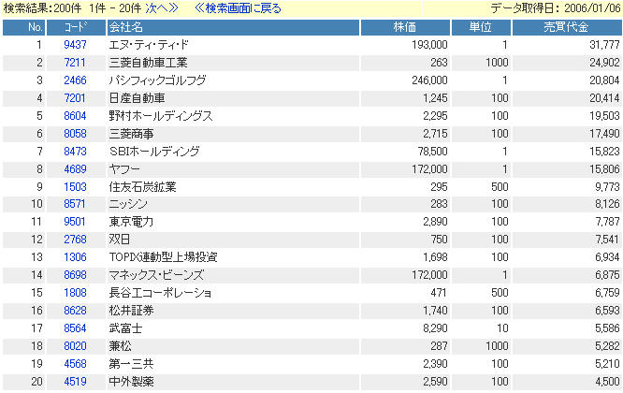The width and height of the screenshot is (623, 393).
Task: Select company name エヌ・ティ・ティ・ド
Action: tap(149, 45)
